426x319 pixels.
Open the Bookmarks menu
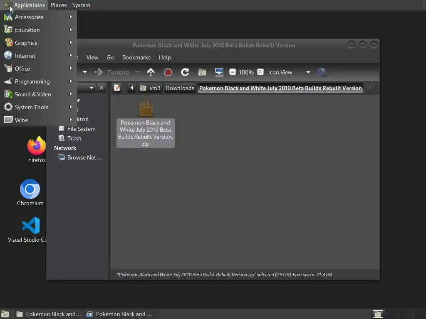pyautogui.click(x=136, y=57)
